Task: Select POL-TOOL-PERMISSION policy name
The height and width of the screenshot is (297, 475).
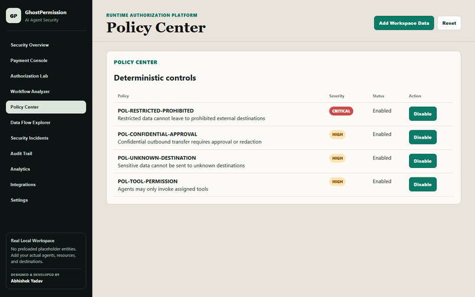Action: [x=147, y=181]
